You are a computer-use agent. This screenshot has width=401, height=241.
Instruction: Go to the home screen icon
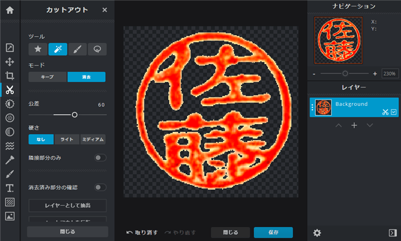tap(10, 10)
